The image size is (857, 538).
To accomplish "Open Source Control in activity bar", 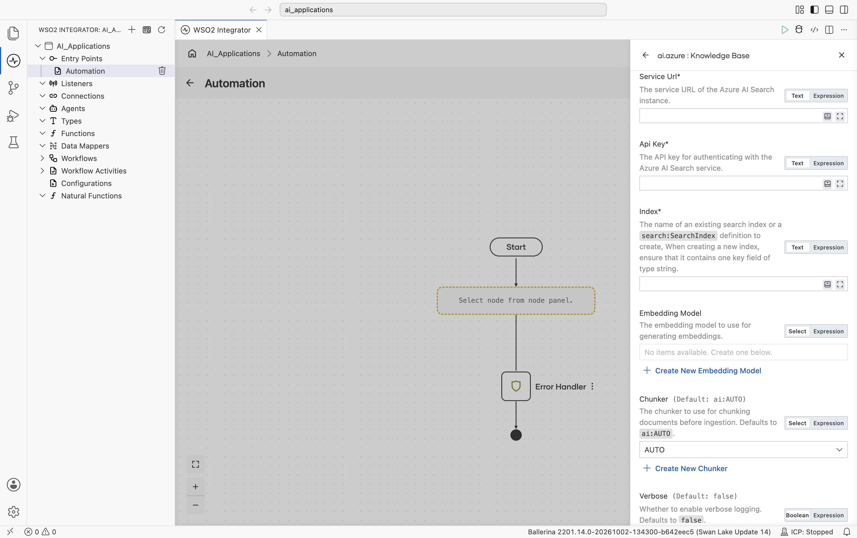I will [x=13, y=88].
